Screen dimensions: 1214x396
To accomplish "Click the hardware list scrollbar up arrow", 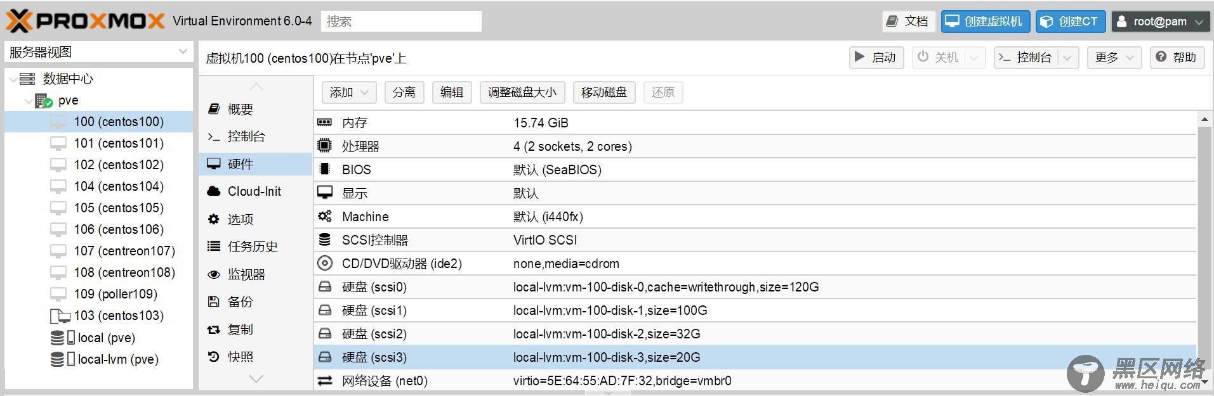I will point(1204,119).
